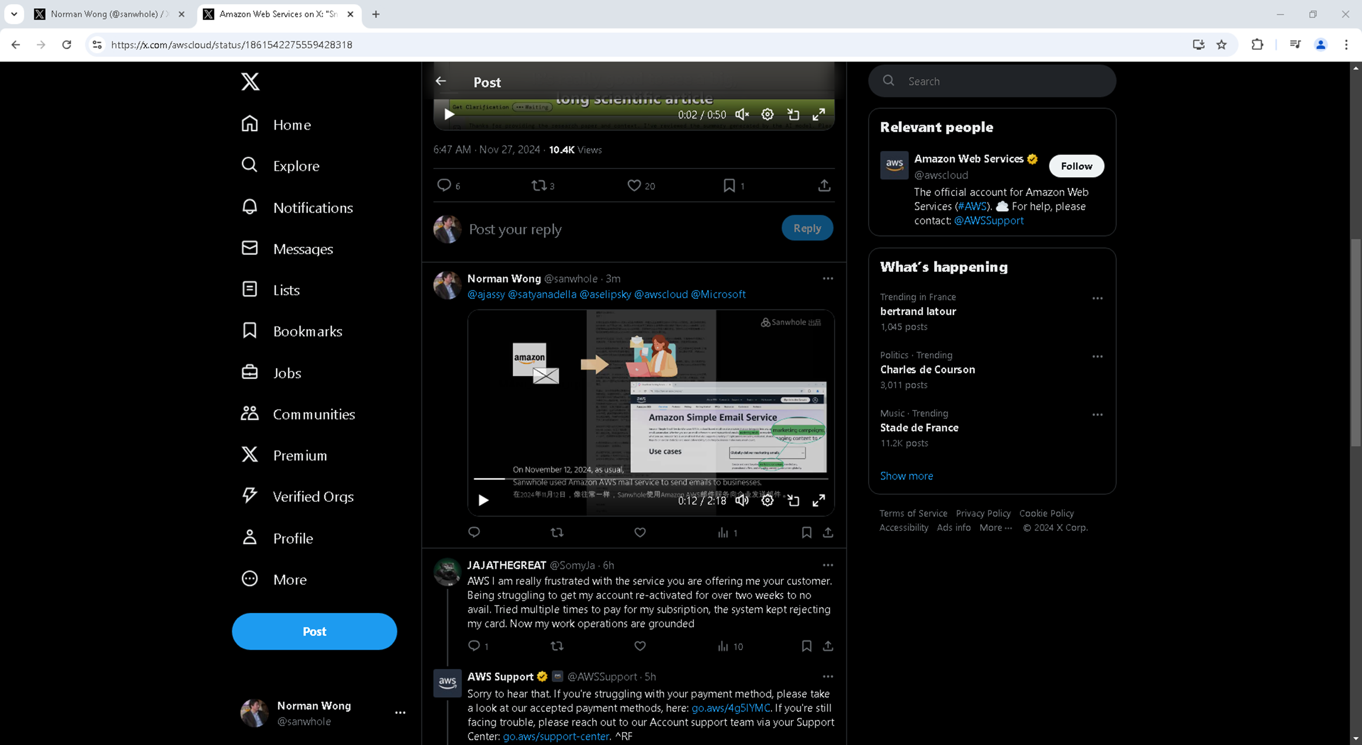
Task: Open Communities page
Action: (x=298, y=414)
